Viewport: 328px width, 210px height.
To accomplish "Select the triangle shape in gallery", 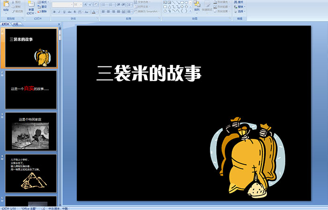I will coord(169,7).
